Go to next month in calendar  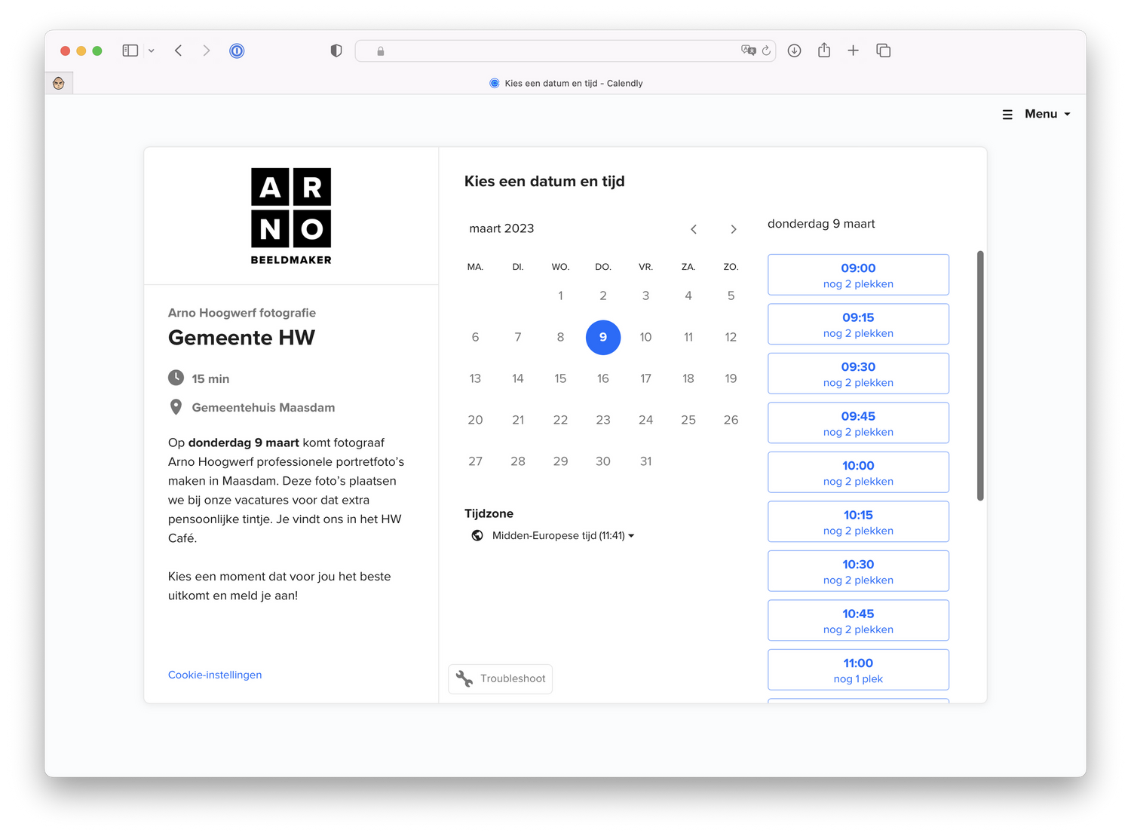(733, 229)
